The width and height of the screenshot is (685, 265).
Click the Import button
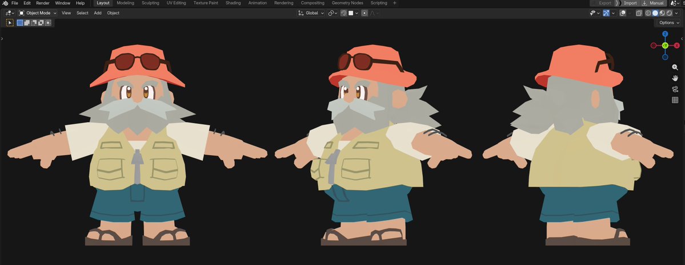point(630,3)
